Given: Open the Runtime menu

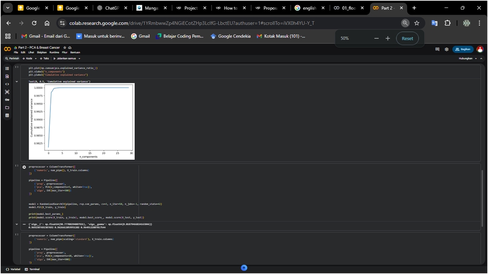Looking at the screenshot, I should tap(55, 52).
